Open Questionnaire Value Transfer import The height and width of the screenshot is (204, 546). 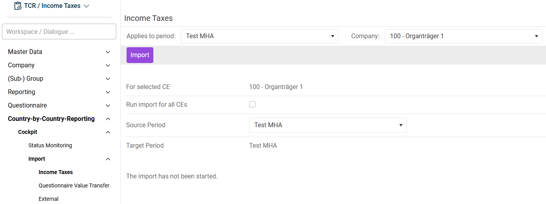click(x=74, y=185)
